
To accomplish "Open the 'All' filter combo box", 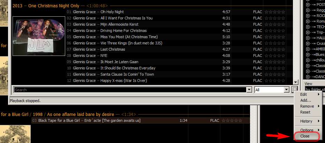I will 272,90.
